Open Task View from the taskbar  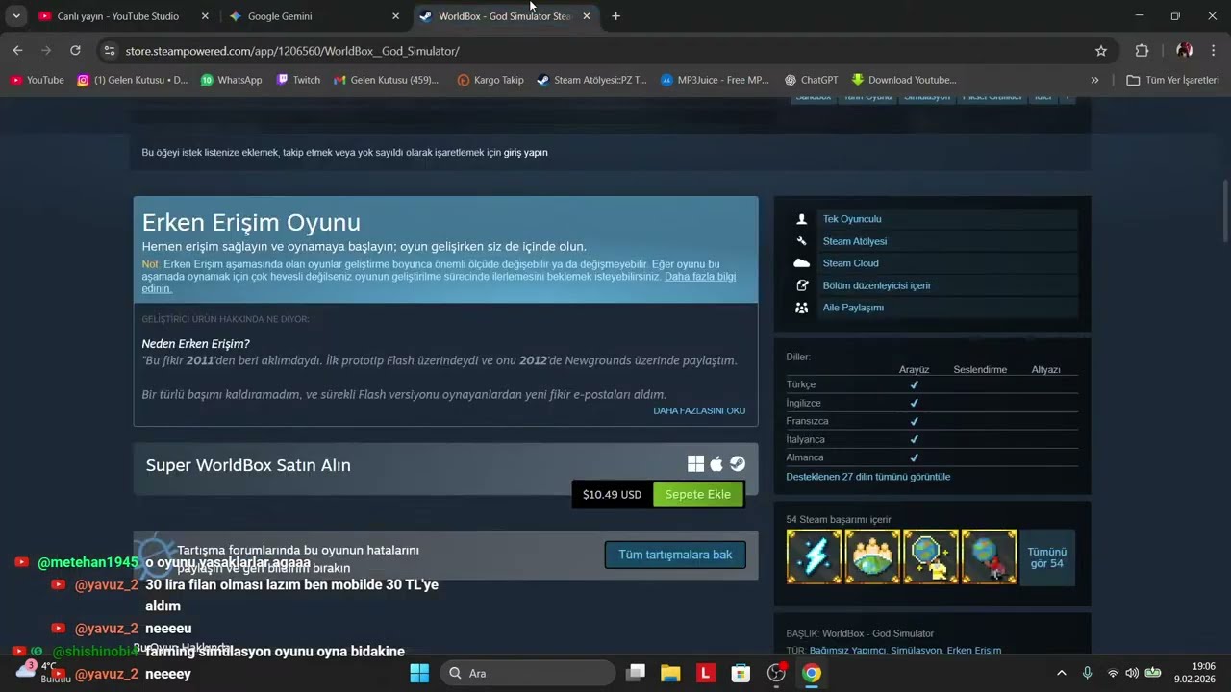(636, 673)
